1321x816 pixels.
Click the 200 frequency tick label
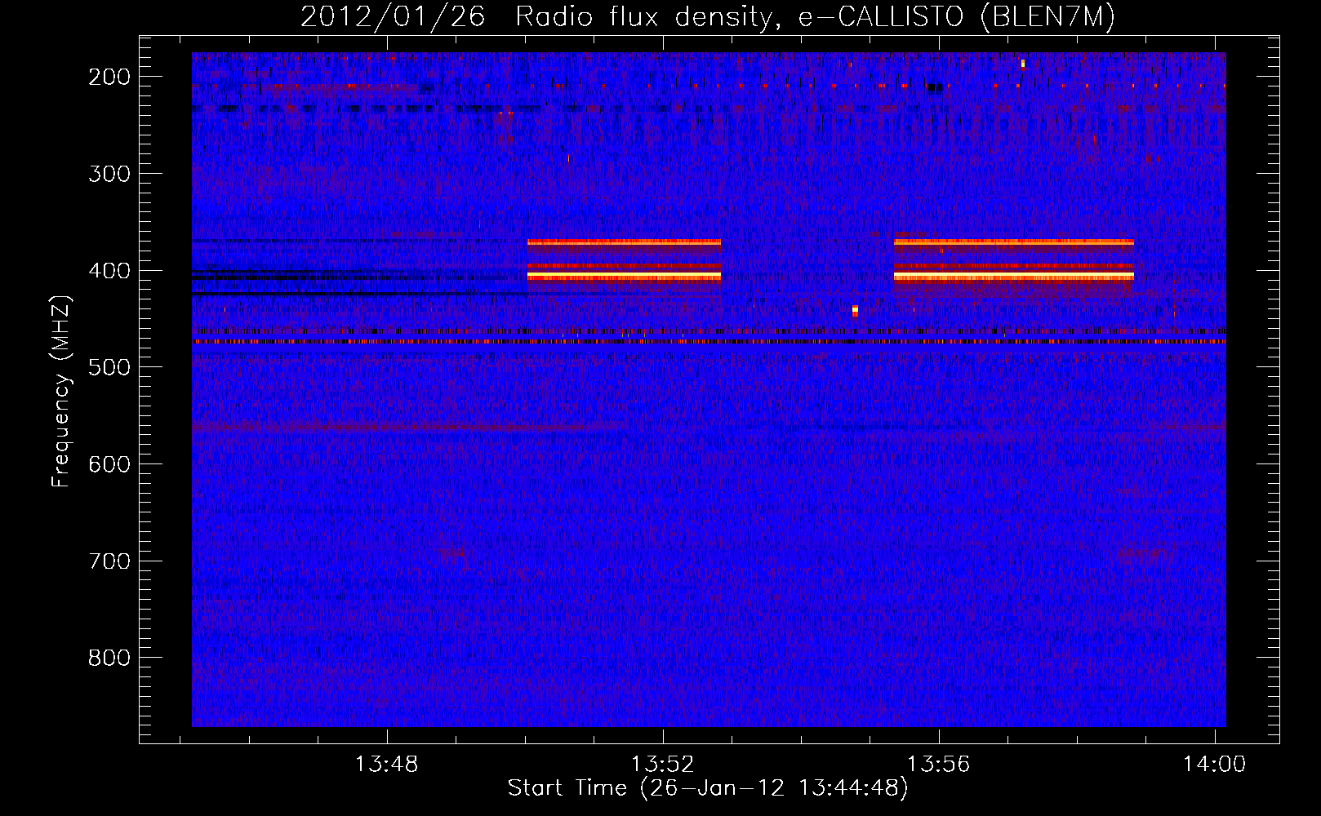[x=109, y=77]
